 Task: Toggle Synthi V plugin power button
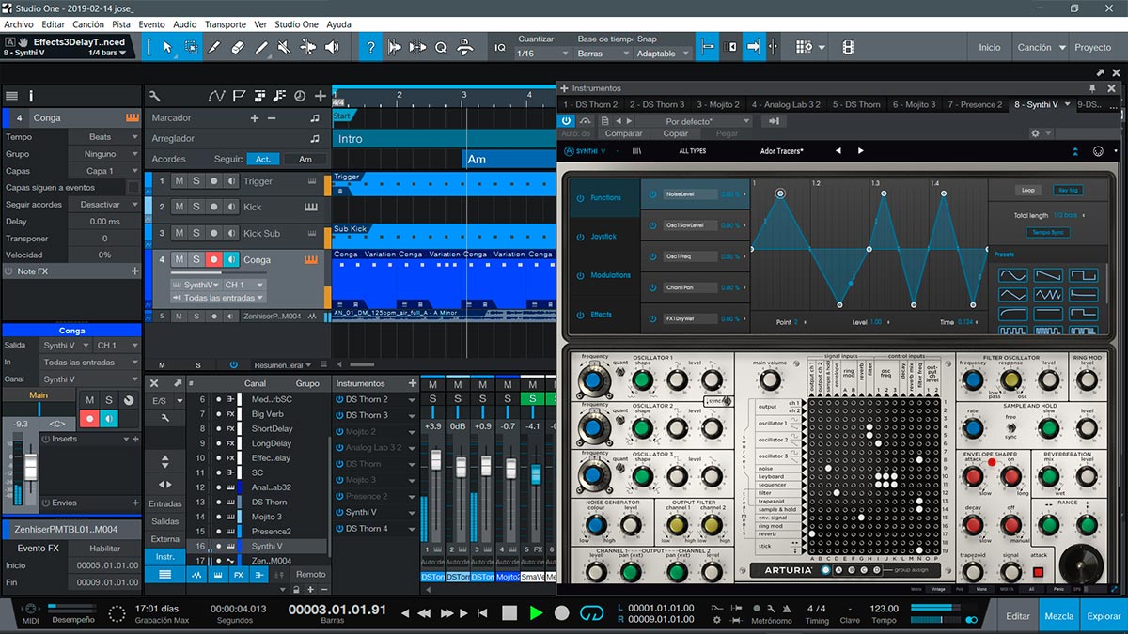click(x=566, y=120)
